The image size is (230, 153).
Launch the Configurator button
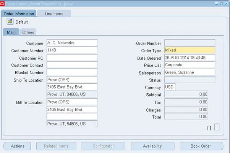103,146
